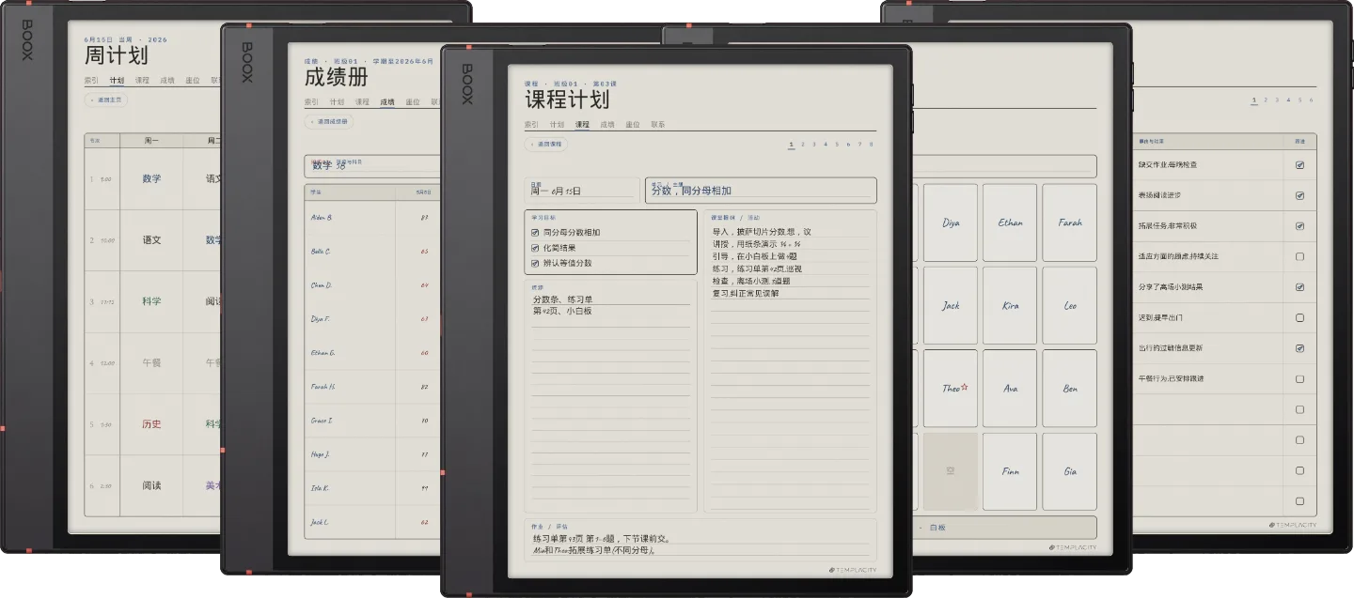
Task: Go to page 2 of 课程计划
Action: click(x=802, y=145)
